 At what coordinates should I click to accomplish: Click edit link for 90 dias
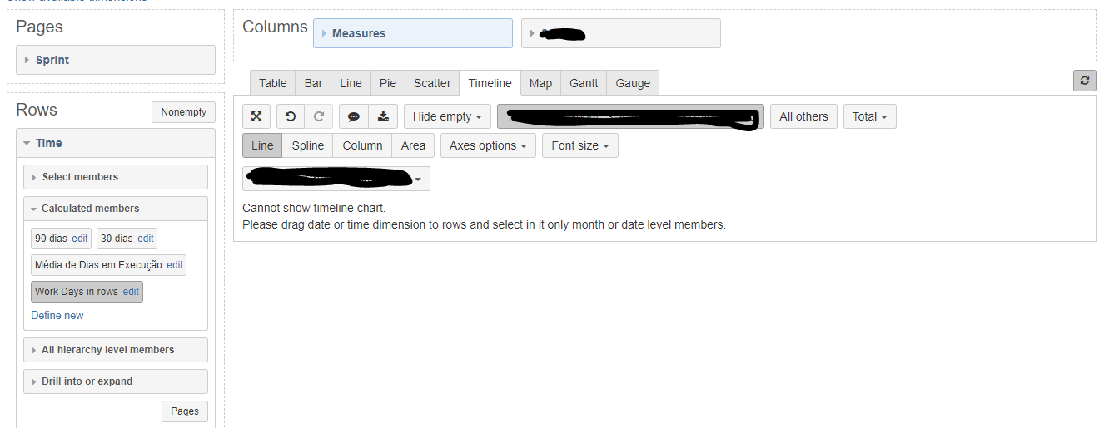pyautogui.click(x=80, y=239)
